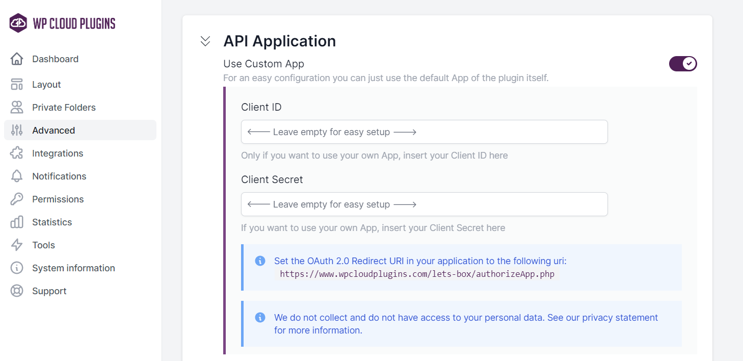Click the Integrations puzzle piece icon

click(x=17, y=153)
